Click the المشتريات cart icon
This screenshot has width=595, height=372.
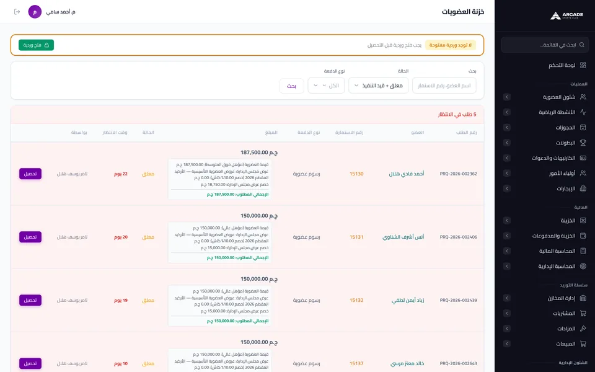coord(583,313)
